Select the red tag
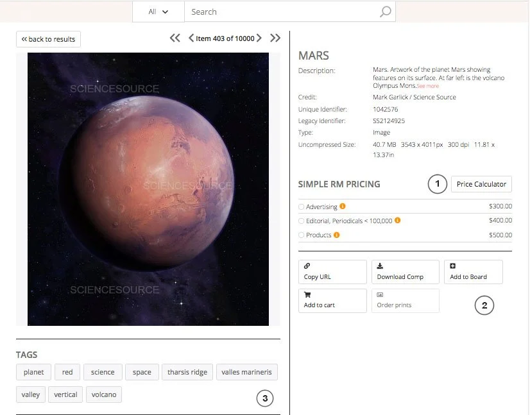Screen dimensions: 530x415 [67, 372]
